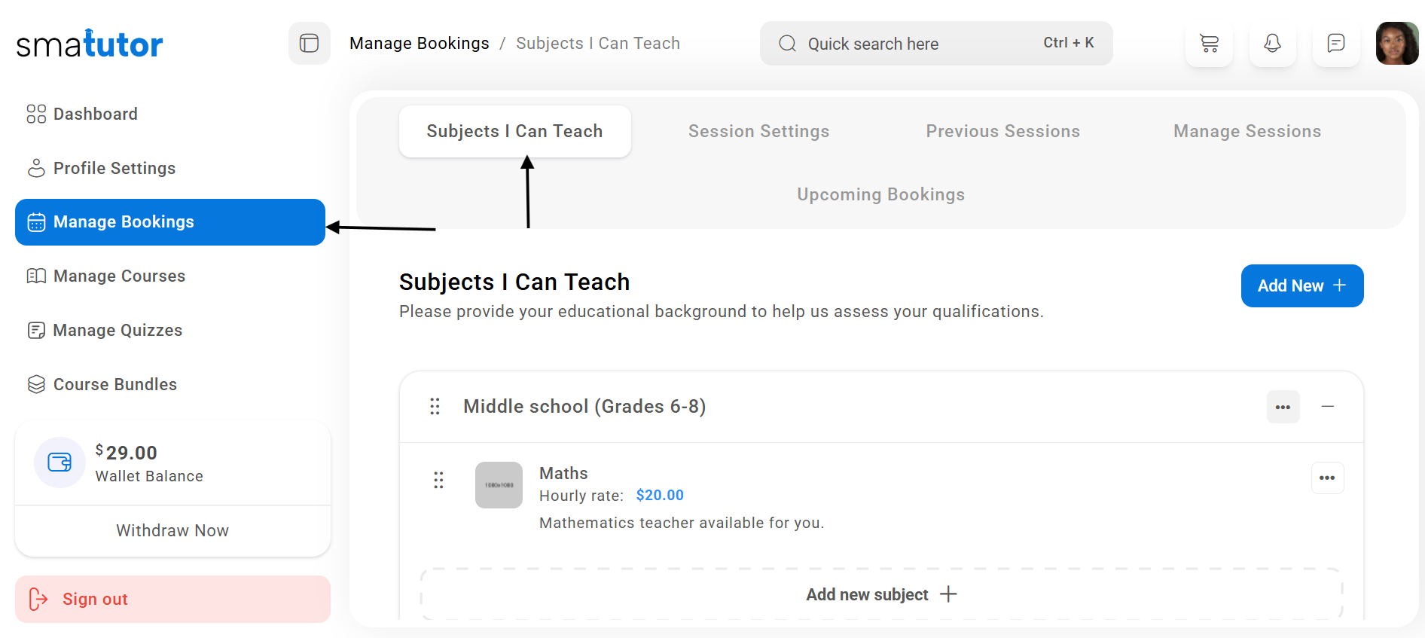Open Maths subject options menu
Viewport: 1425px width, 638px height.
pyautogui.click(x=1327, y=478)
